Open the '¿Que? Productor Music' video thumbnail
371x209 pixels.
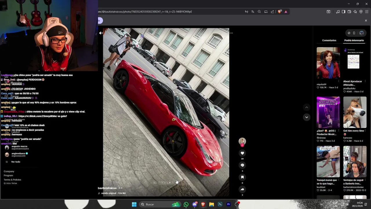pos(328,112)
